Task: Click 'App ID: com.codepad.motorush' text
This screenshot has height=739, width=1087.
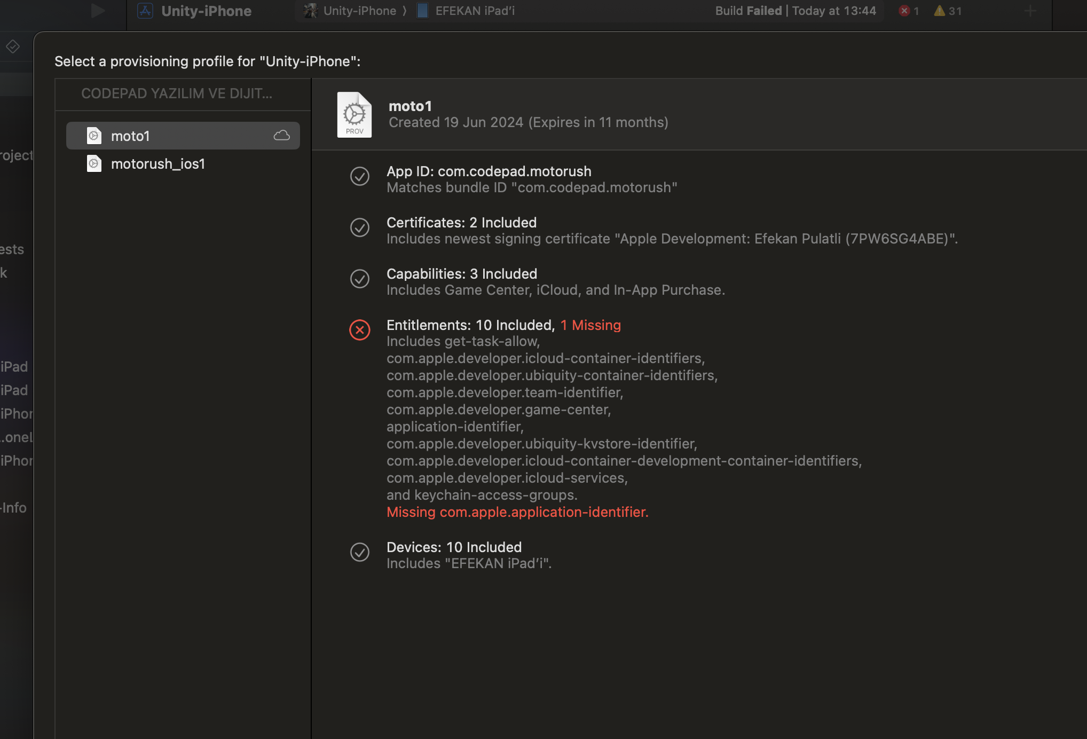Action: 489,171
